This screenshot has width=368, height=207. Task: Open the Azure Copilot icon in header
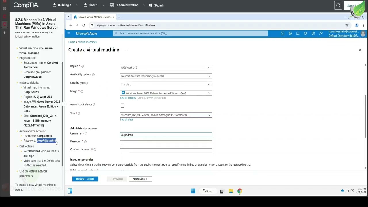tap(290, 34)
